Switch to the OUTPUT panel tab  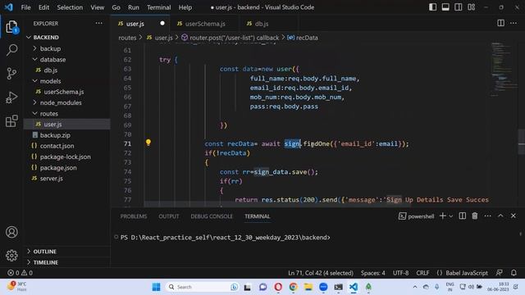(169, 216)
